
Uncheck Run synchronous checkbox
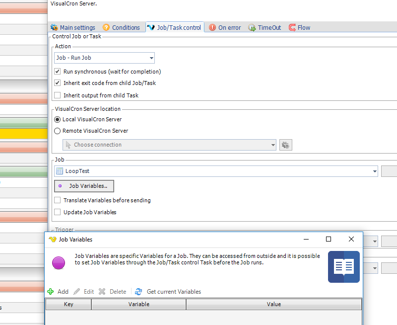[x=58, y=72]
